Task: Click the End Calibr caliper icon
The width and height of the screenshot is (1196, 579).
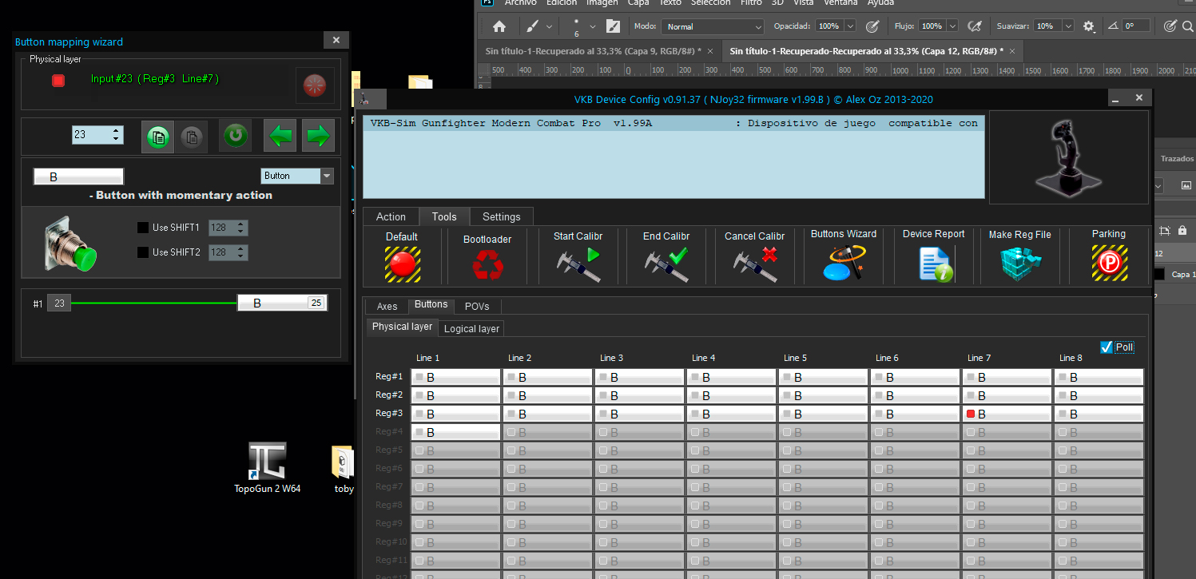Action: click(666, 264)
